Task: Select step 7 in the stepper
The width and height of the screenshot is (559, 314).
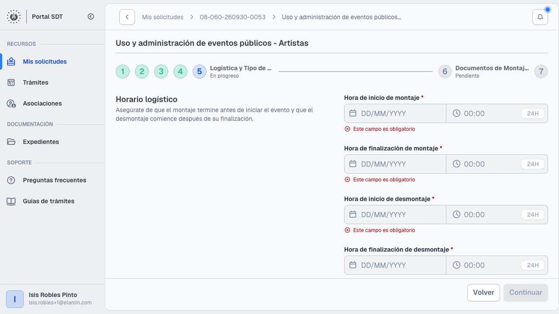Action: point(541,72)
